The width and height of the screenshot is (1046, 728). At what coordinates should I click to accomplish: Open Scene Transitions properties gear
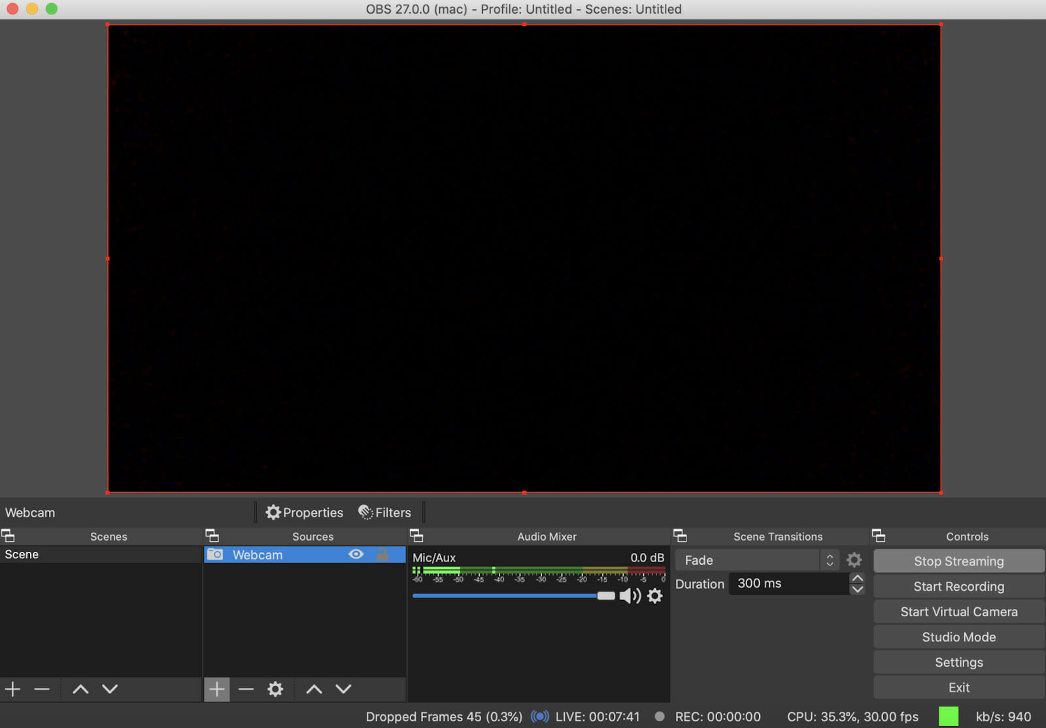[x=854, y=560]
